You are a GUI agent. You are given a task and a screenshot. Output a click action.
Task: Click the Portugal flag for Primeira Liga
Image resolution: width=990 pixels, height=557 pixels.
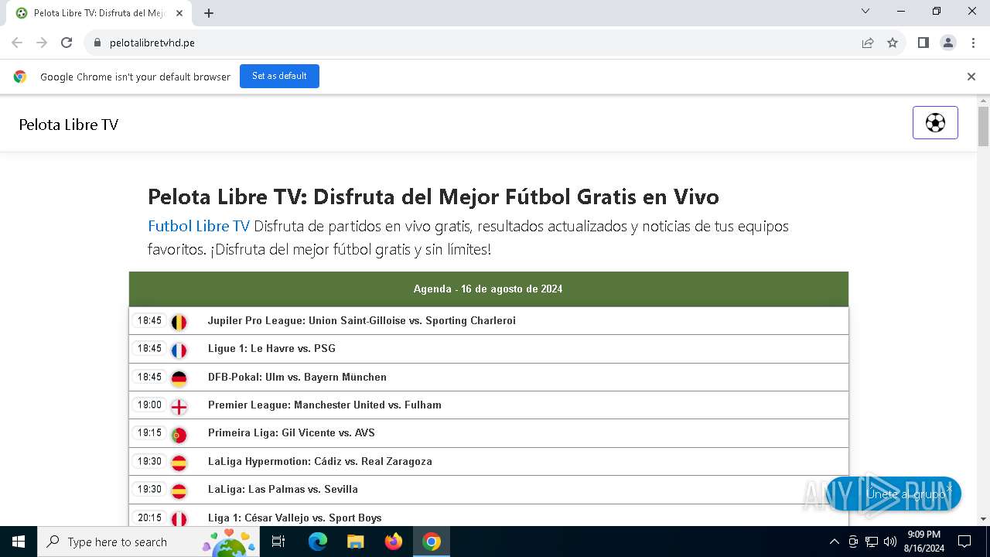pyautogui.click(x=179, y=434)
